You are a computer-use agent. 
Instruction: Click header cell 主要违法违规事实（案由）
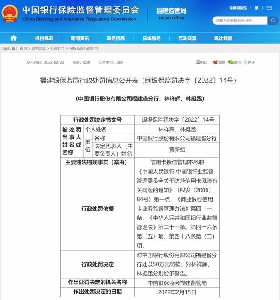pyautogui.click(x=98, y=162)
